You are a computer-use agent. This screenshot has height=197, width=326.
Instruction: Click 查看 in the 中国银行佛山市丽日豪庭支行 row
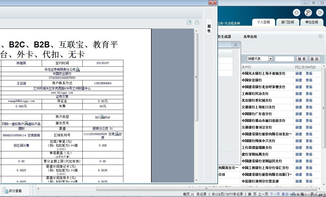pyautogui.click(x=309, y=121)
